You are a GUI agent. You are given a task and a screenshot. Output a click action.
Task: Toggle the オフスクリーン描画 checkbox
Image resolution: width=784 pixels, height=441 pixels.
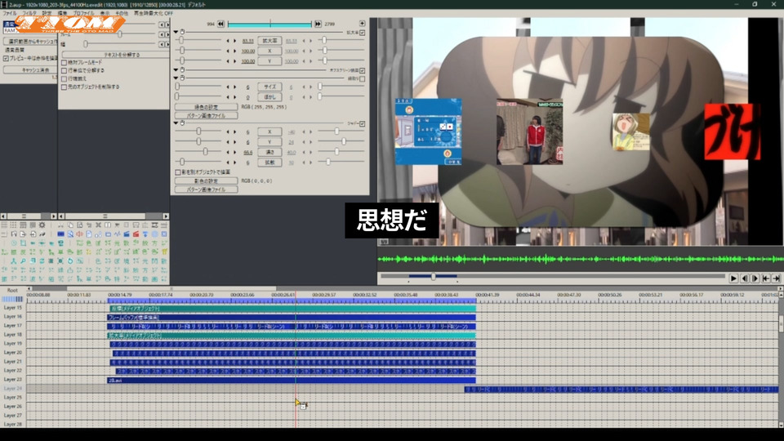coord(362,70)
